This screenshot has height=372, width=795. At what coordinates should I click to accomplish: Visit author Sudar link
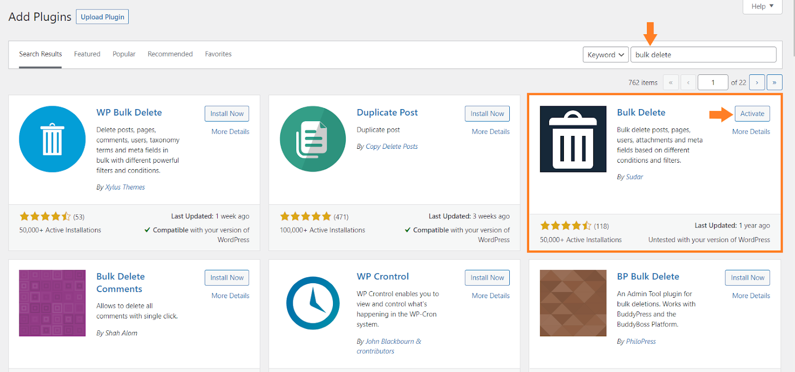click(x=634, y=177)
